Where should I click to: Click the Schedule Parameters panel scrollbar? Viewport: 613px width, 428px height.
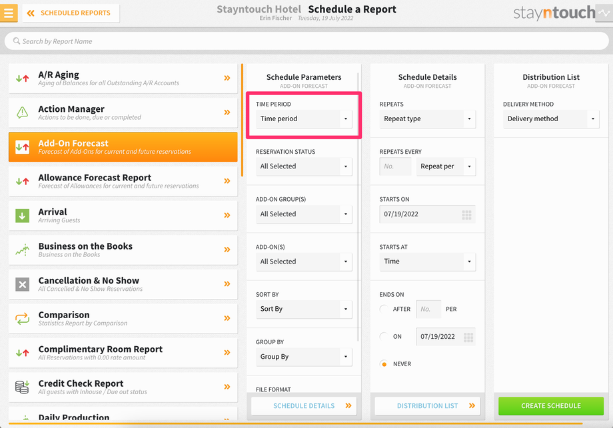click(358, 207)
